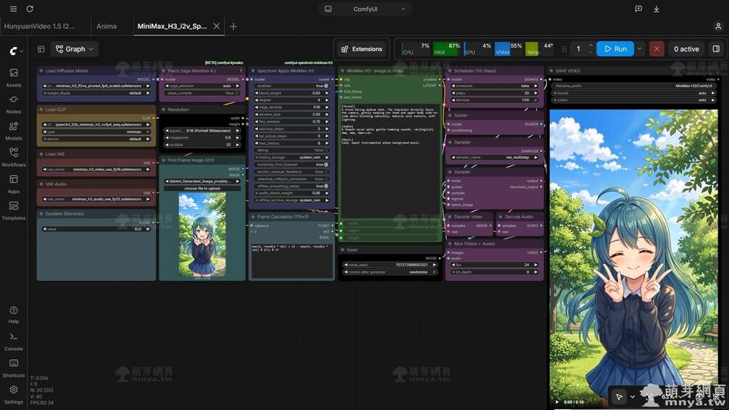Click the refresh icon in title bar
The image size is (729, 410).
pos(30,9)
